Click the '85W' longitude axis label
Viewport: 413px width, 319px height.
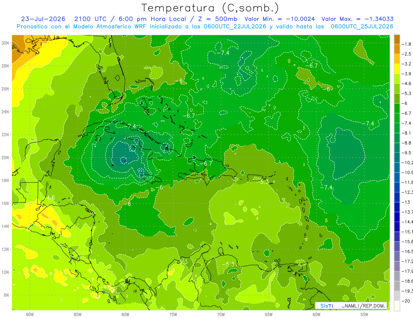point(77,315)
